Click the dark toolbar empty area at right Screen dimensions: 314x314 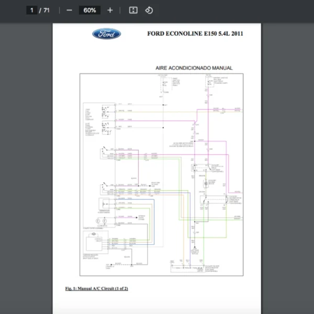[235, 10]
